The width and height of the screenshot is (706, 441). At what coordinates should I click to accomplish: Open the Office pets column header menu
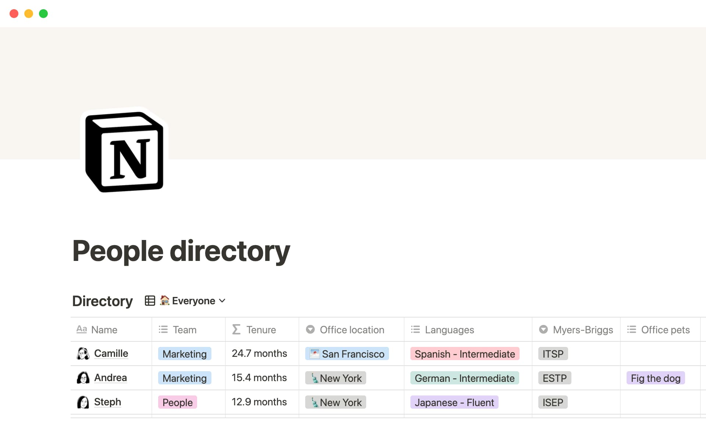tap(665, 330)
